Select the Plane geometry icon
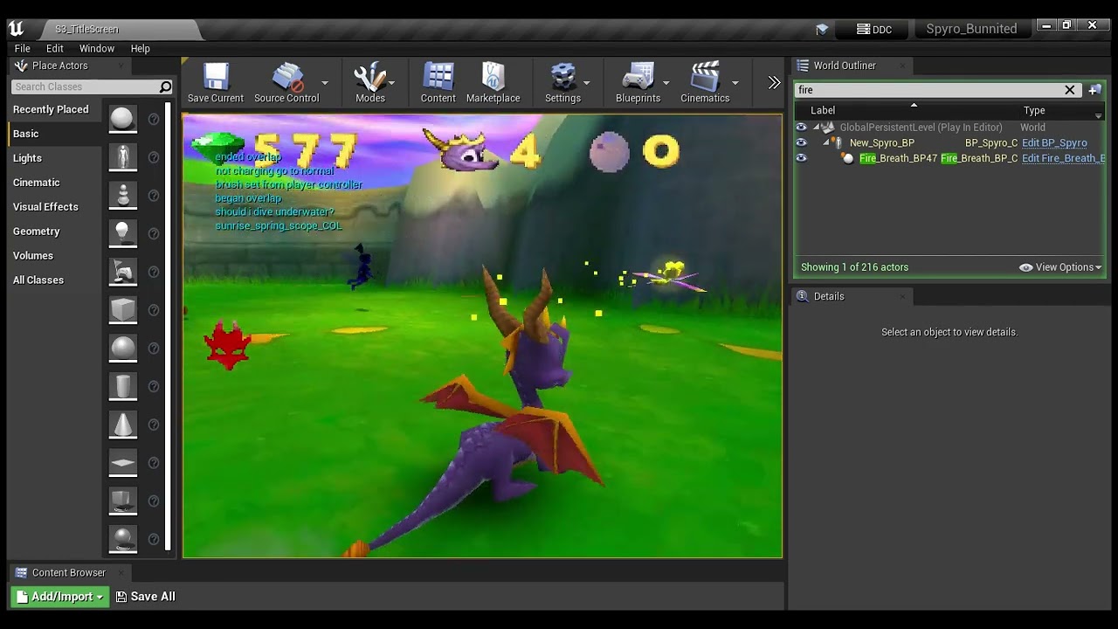The width and height of the screenshot is (1118, 629). click(x=123, y=463)
